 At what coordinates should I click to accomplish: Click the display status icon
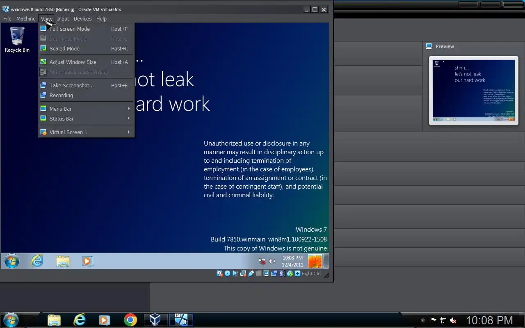pos(266,273)
